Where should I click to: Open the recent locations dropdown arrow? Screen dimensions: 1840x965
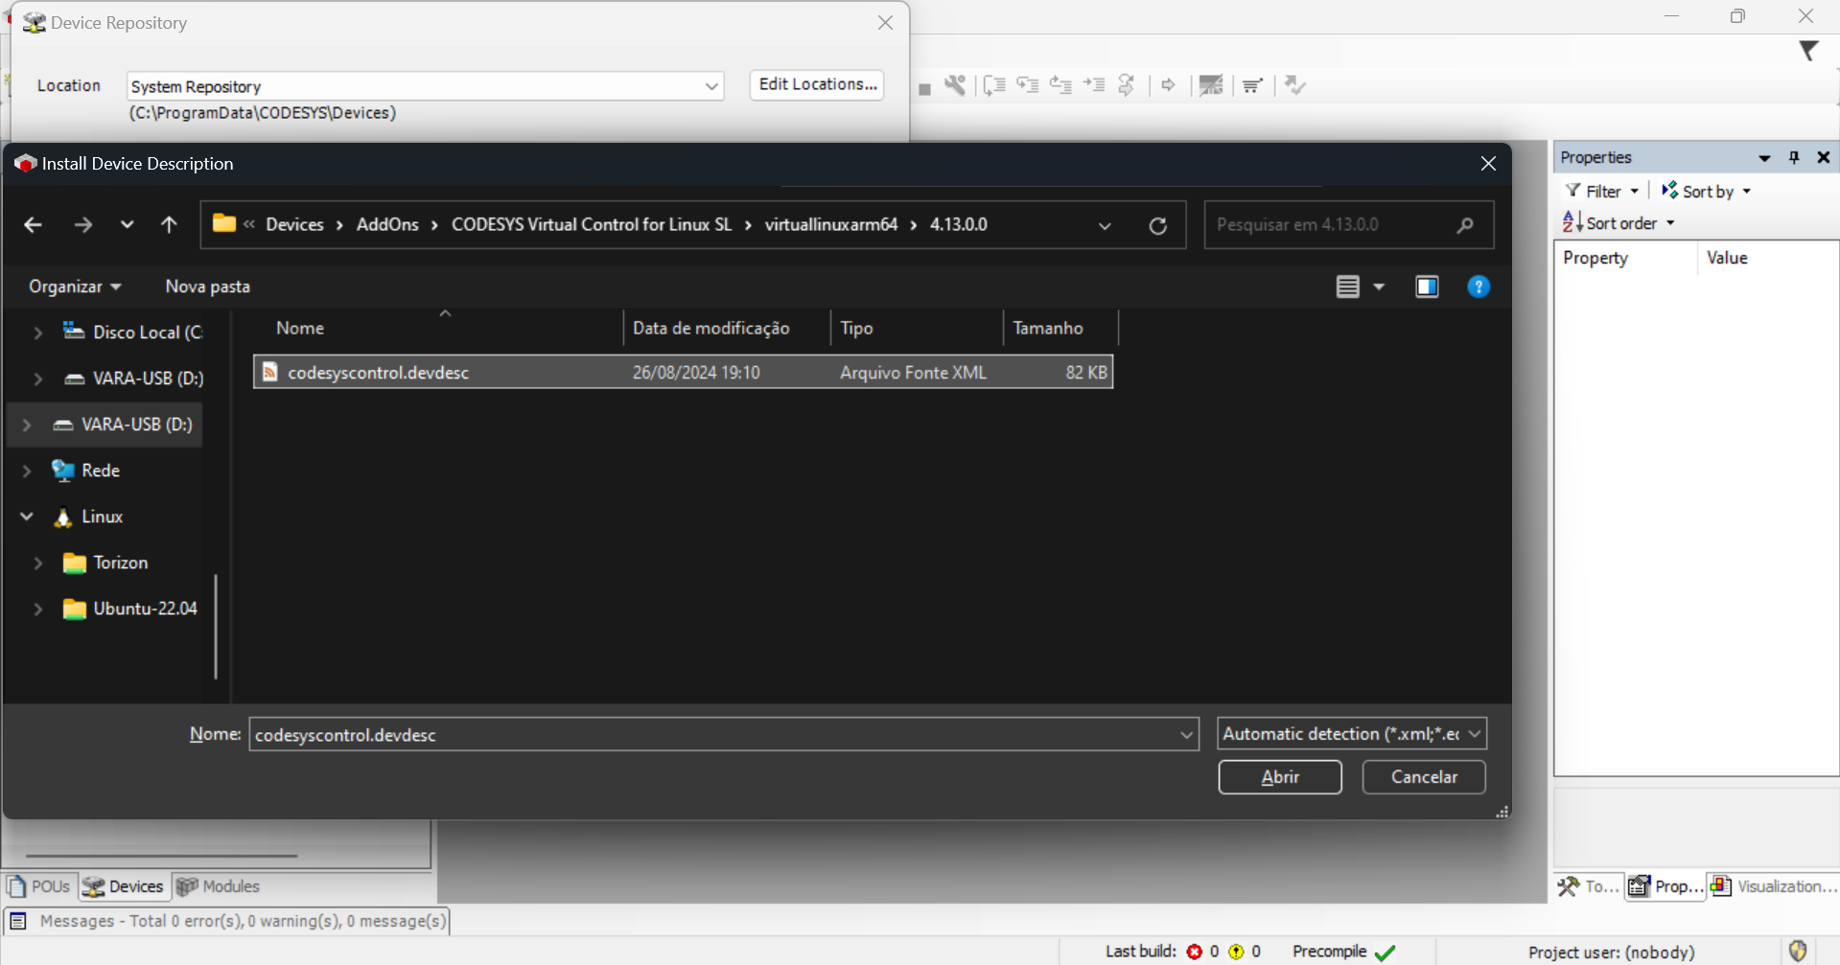[127, 224]
